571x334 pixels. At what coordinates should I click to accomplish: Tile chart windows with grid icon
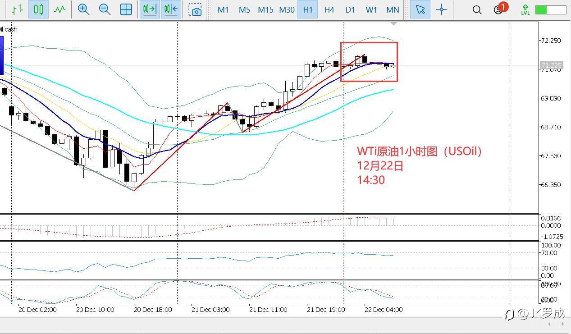(126, 9)
